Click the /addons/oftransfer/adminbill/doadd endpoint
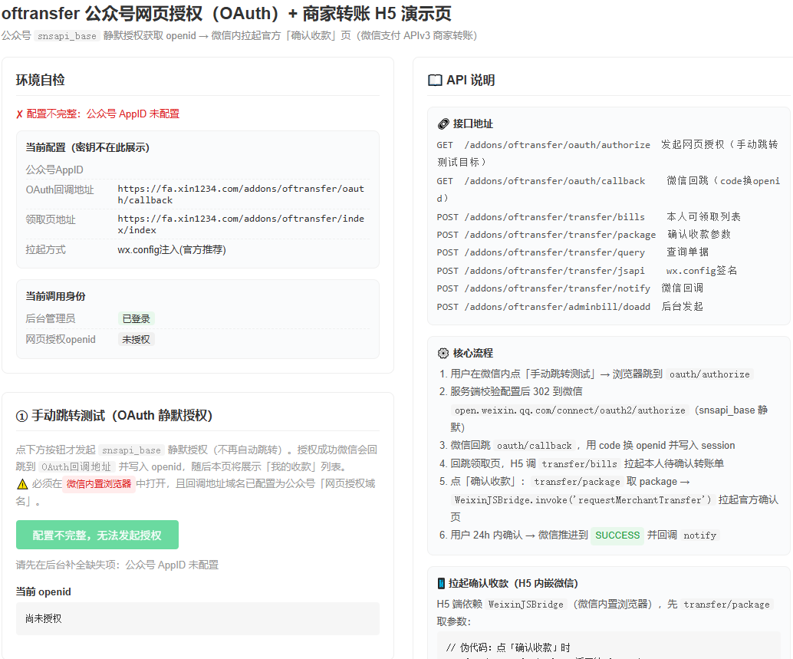The width and height of the screenshot is (793, 659). coord(558,307)
